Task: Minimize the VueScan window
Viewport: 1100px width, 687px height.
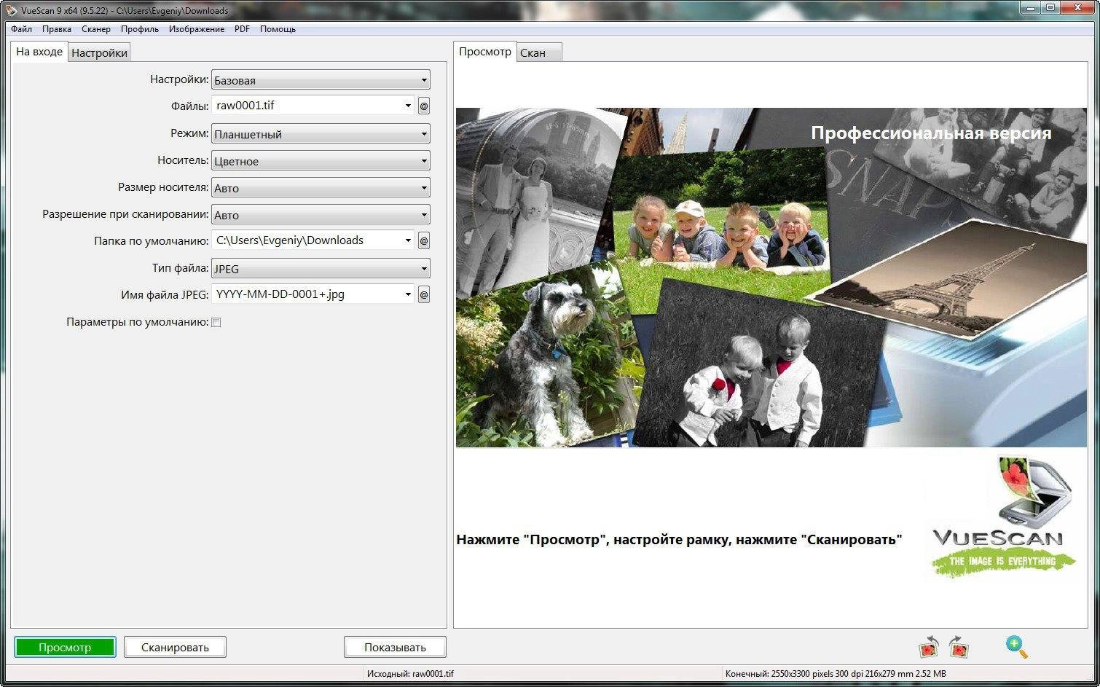Action: coord(1032,7)
